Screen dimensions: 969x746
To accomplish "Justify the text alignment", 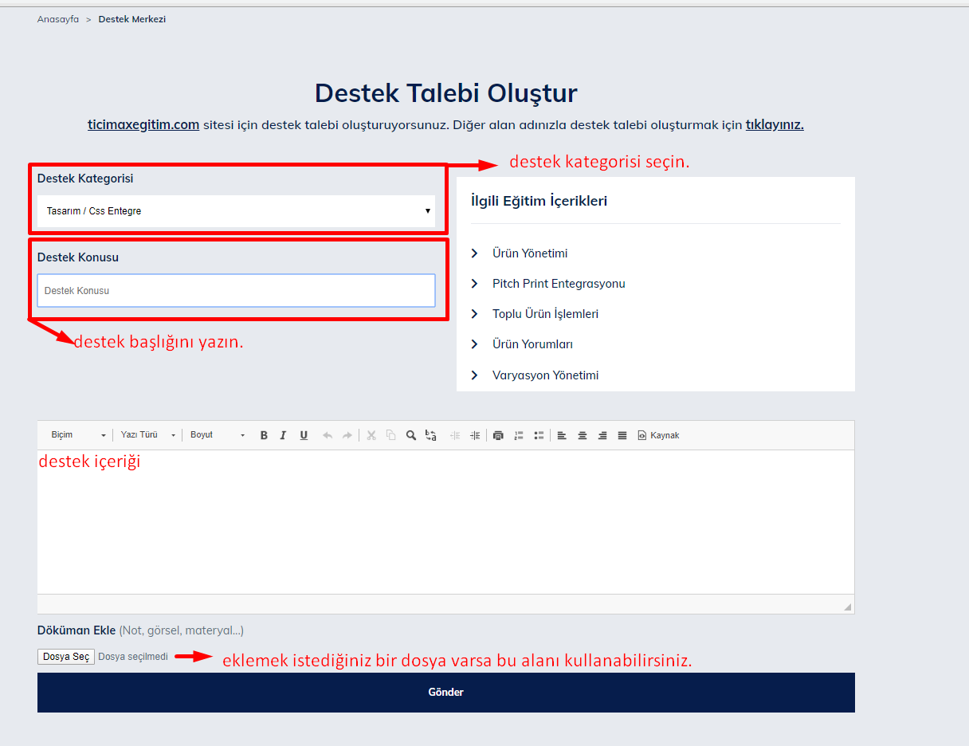I will point(622,435).
